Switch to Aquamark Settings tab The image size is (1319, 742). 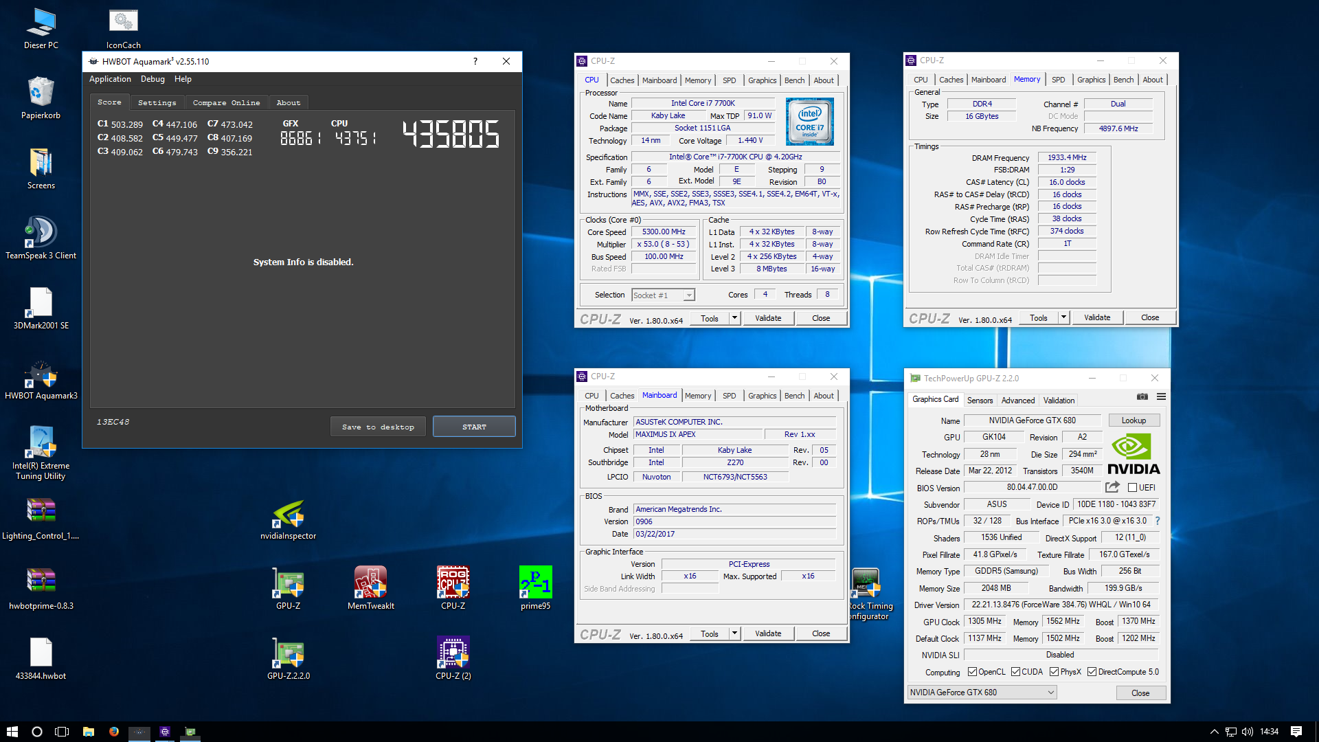coord(157,102)
